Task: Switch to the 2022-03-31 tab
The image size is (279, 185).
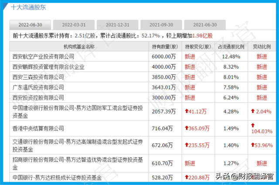Action: (74, 25)
